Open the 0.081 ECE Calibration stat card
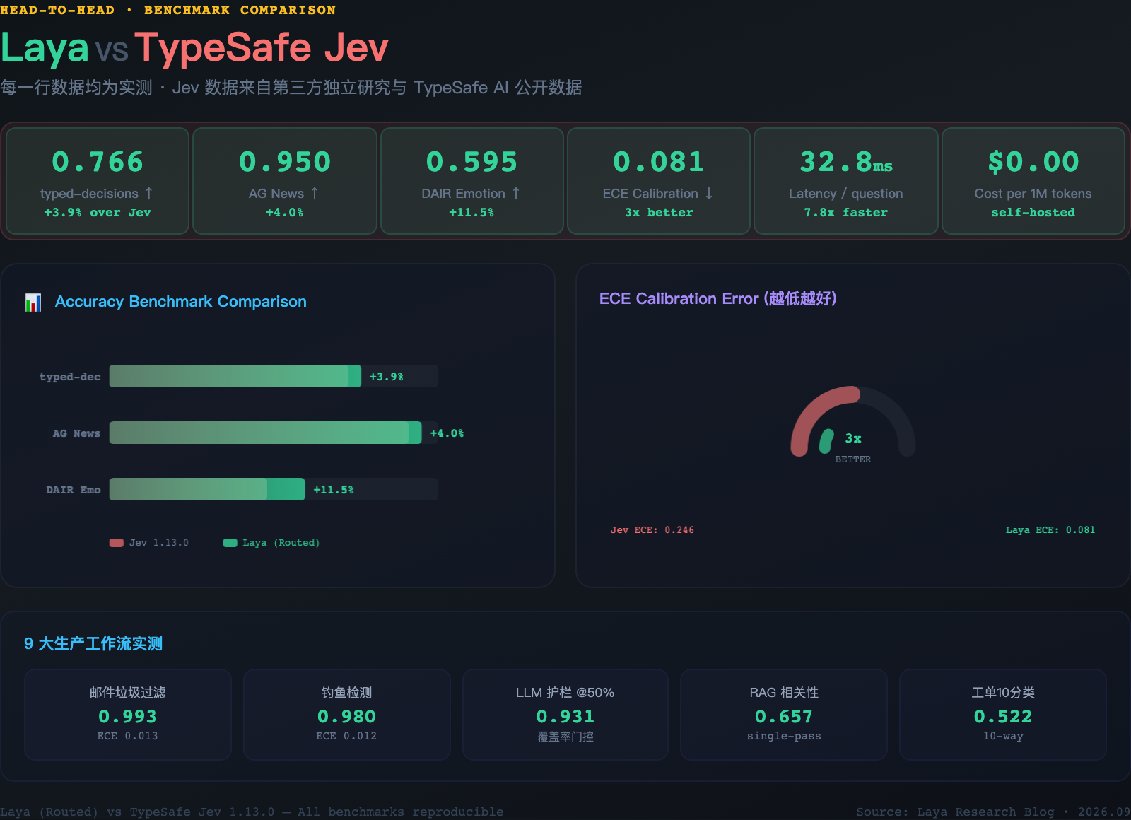The height and width of the screenshot is (820, 1131). pos(659,181)
